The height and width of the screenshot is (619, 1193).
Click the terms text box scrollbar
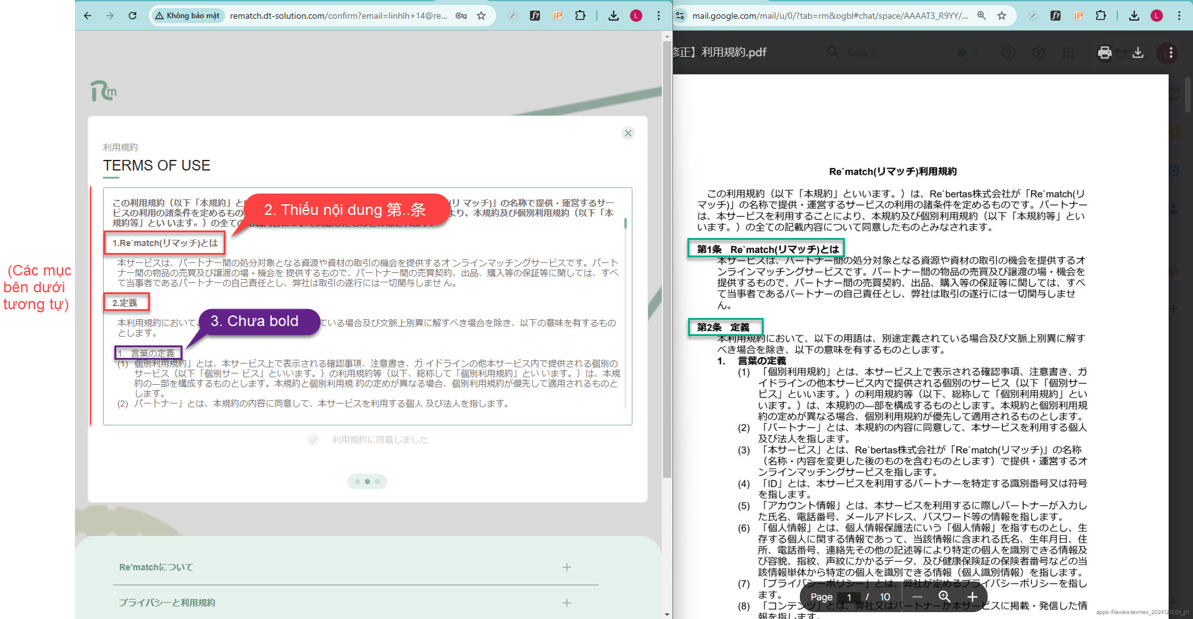tap(626, 223)
